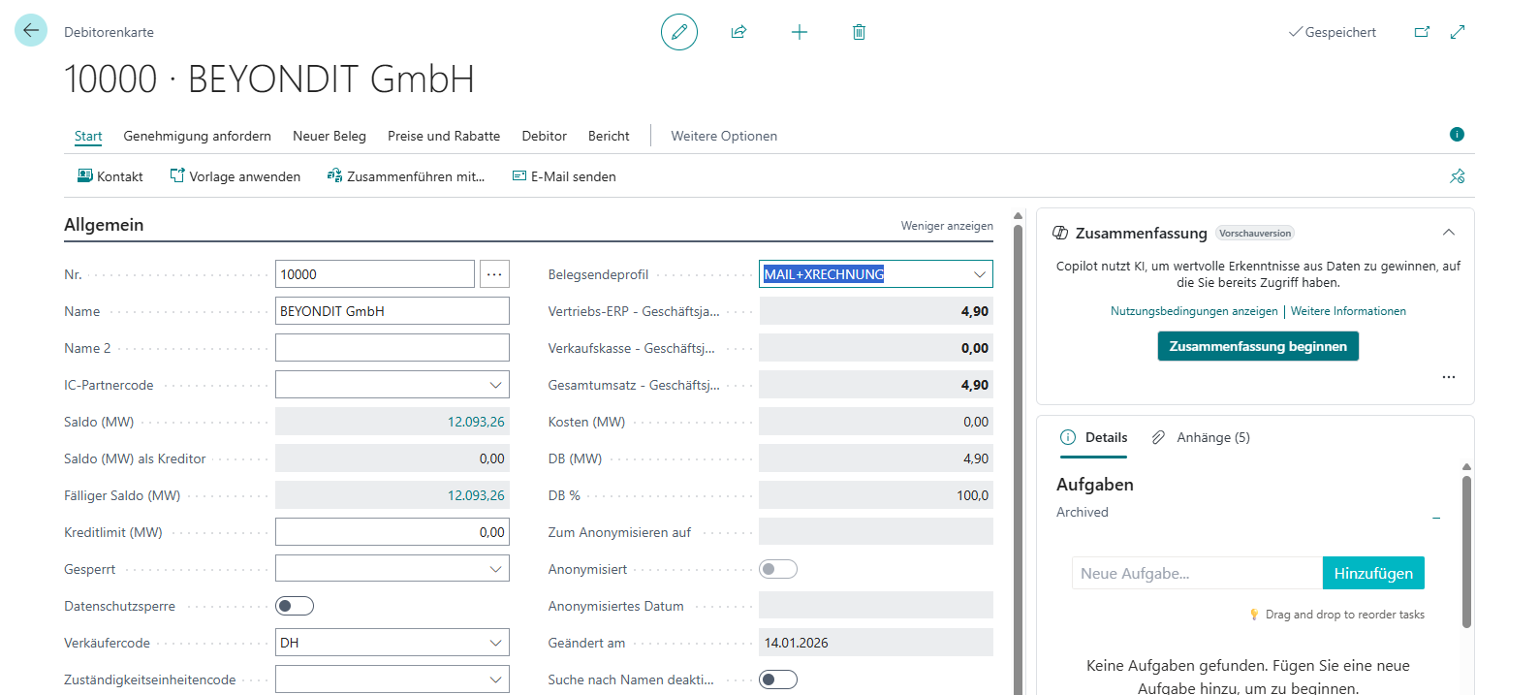Open the Gesperrt dropdown
1539x695 pixels.
pos(496,569)
